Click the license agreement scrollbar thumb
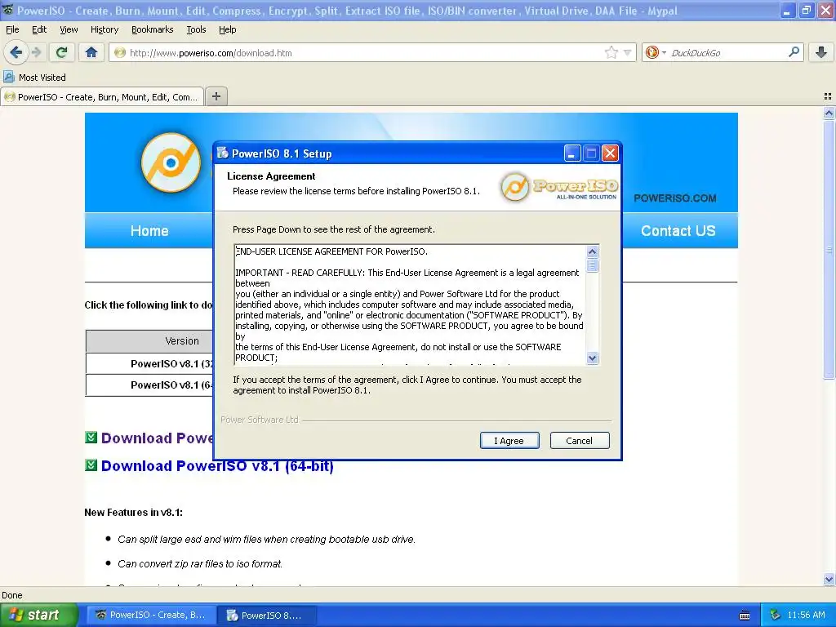Image resolution: width=836 pixels, height=627 pixels. point(592,265)
